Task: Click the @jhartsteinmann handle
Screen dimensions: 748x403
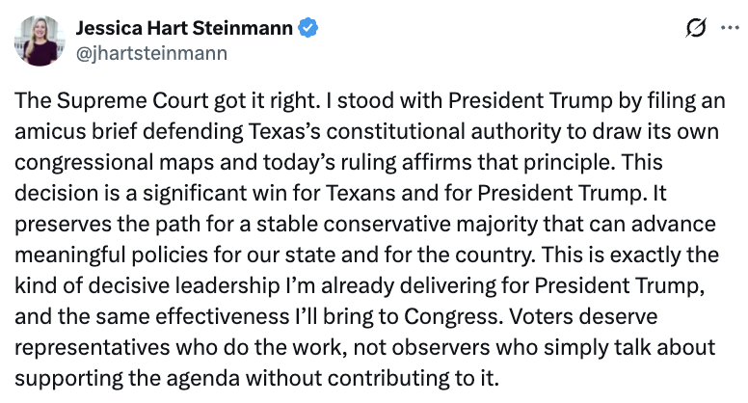Action: point(152,54)
